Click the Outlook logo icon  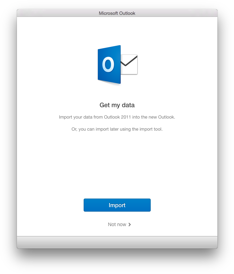(x=118, y=64)
